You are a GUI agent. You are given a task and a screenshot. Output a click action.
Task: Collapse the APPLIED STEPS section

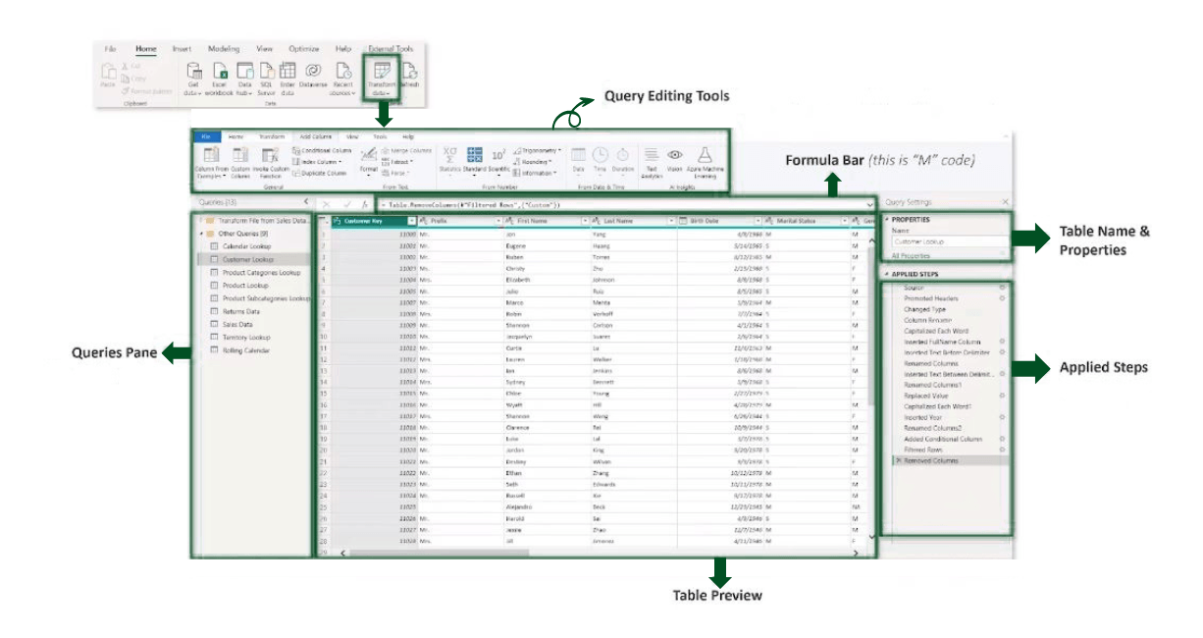click(886, 274)
